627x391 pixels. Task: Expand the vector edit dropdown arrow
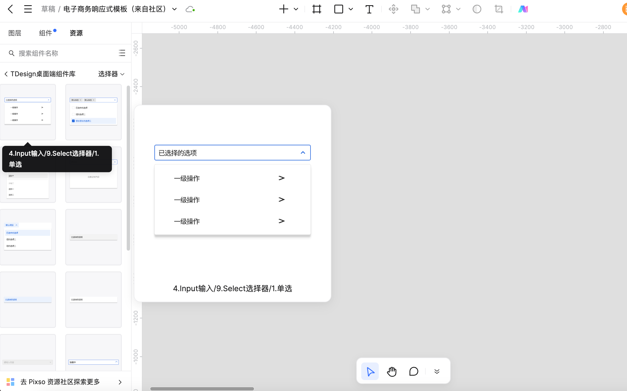click(458, 9)
